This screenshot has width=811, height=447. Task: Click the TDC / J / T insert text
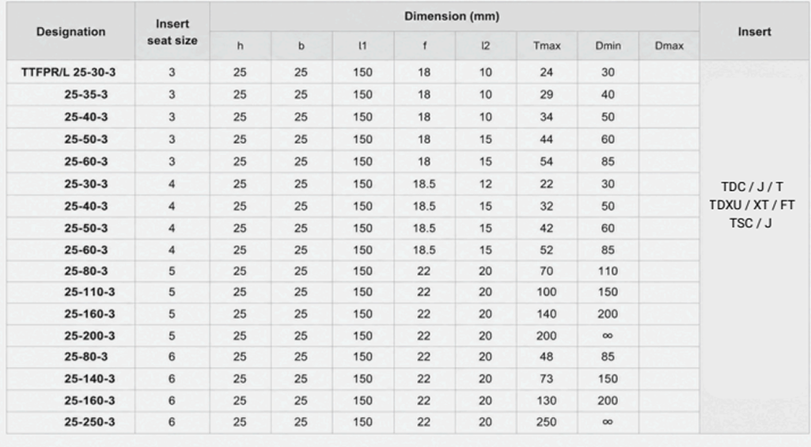coord(752,187)
